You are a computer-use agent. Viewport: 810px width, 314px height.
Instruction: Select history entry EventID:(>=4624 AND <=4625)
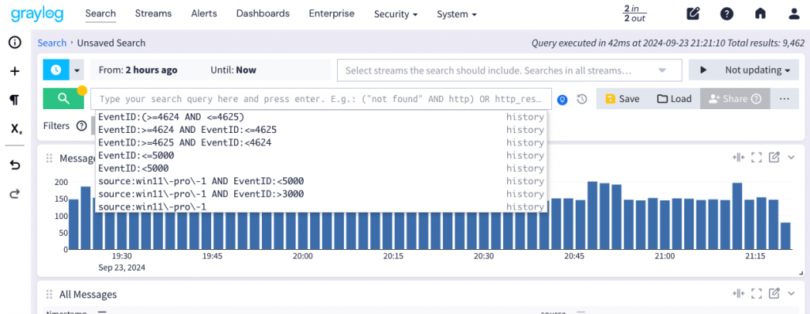[x=320, y=117]
